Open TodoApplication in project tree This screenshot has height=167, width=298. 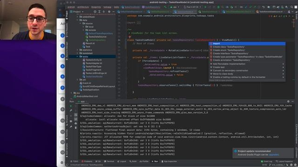(89, 90)
